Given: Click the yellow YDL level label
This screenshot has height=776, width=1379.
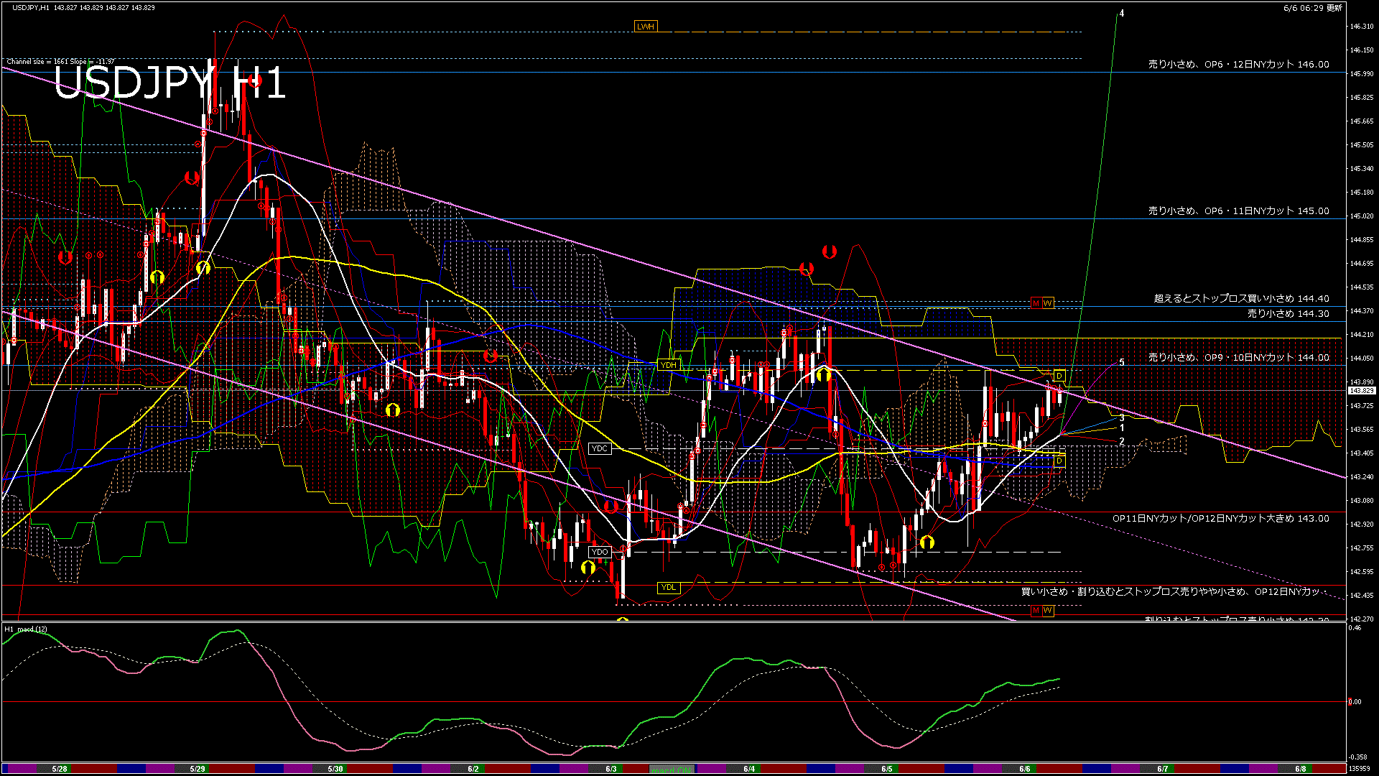Looking at the screenshot, I should (668, 587).
